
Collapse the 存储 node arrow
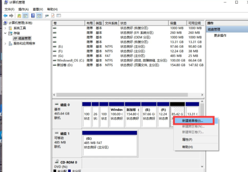tap(5, 33)
